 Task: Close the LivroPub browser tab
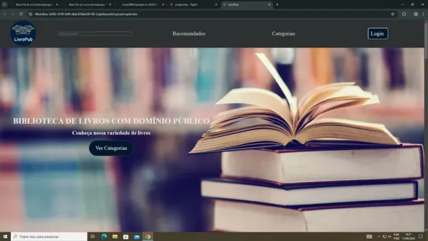pos(269,5)
